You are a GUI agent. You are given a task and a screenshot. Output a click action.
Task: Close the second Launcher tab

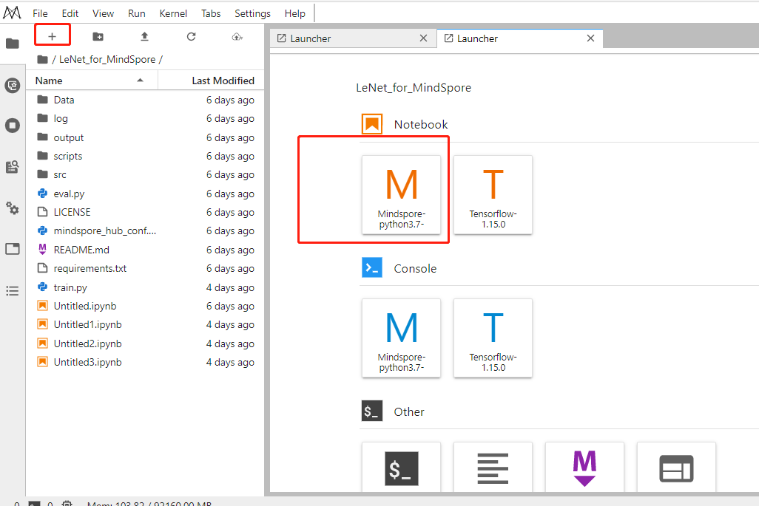[590, 38]
